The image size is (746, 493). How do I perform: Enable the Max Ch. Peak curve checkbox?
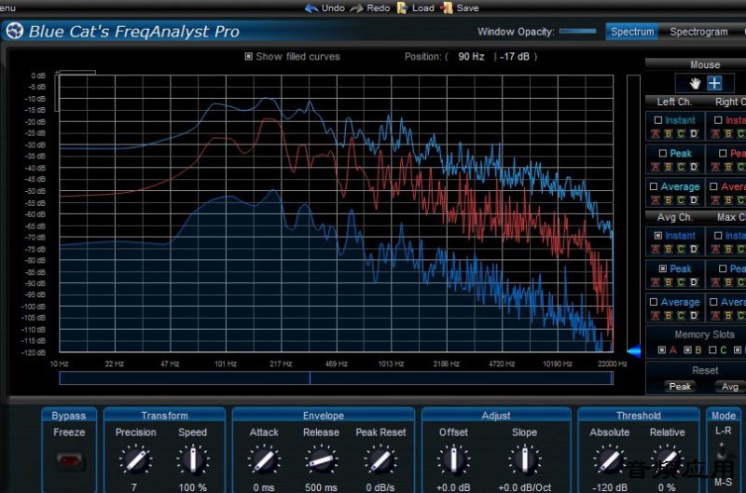click(x=723, y=269)
